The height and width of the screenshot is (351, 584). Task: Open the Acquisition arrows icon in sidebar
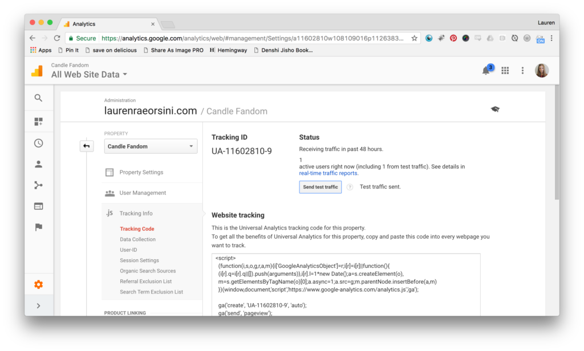tap(38, 185)
